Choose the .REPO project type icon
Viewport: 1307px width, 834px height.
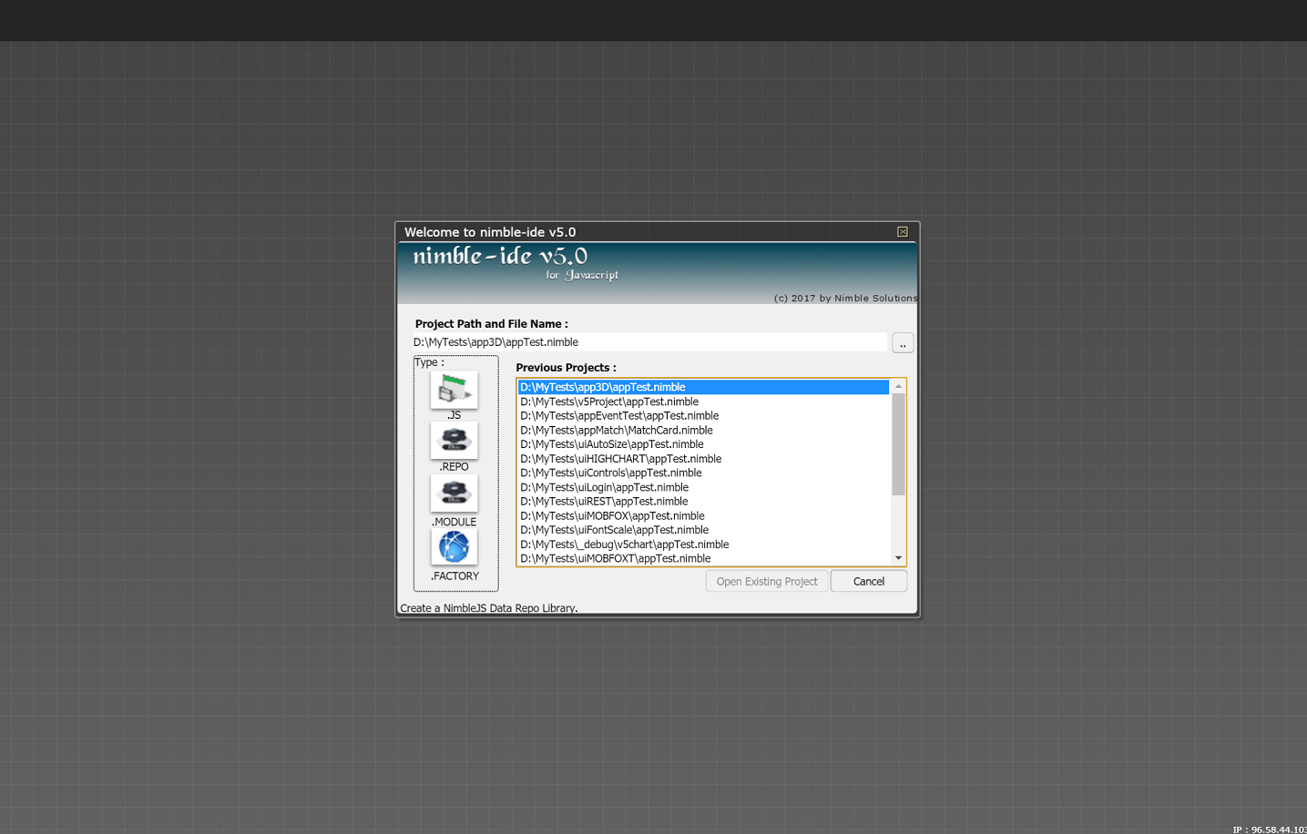454,441
